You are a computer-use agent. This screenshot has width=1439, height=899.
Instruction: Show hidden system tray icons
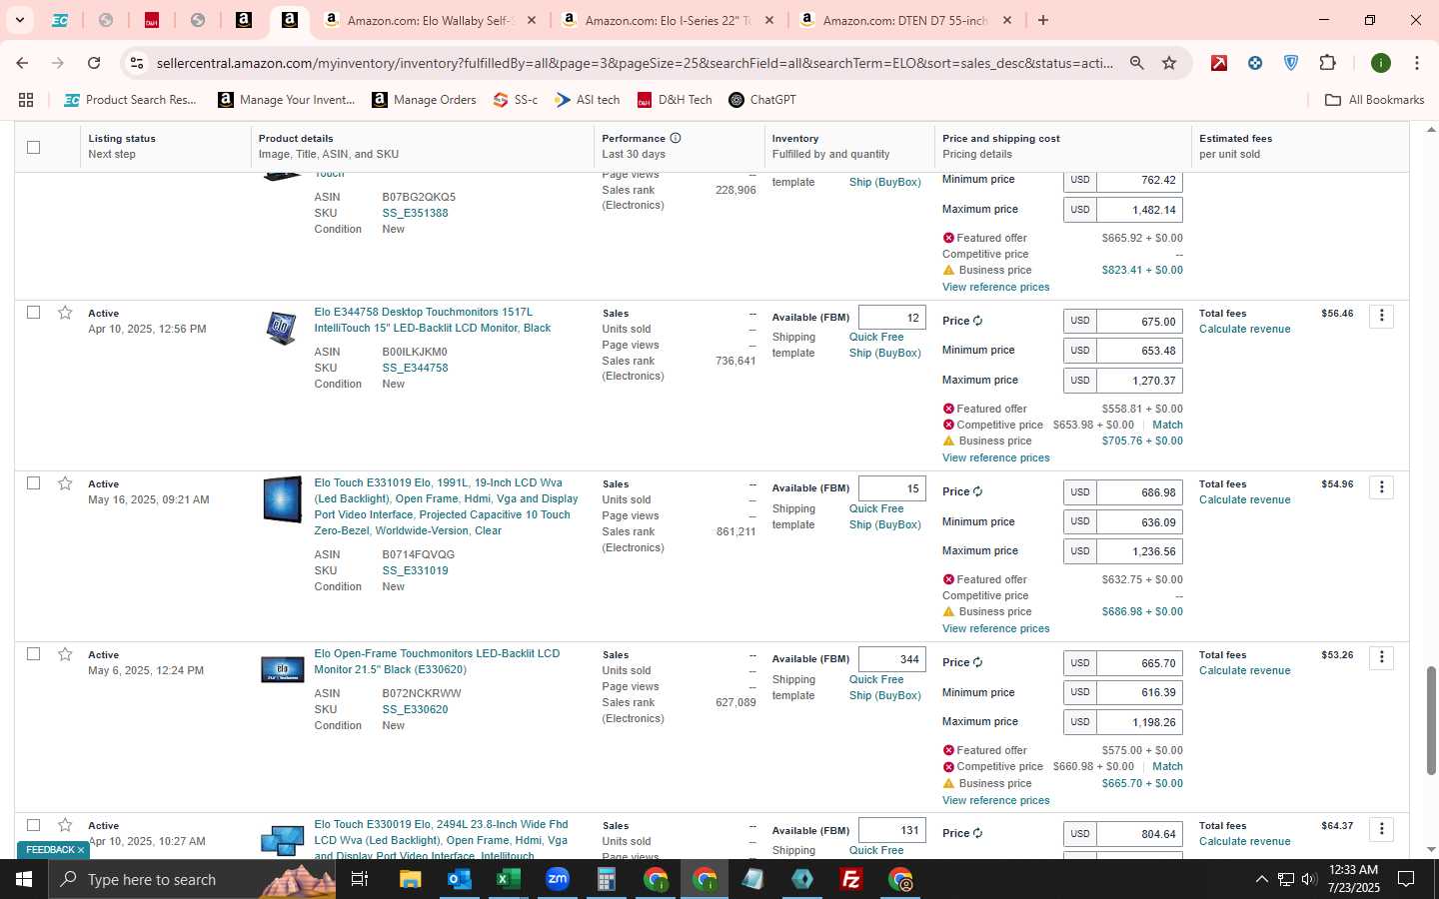click(x=1261, y=879)
